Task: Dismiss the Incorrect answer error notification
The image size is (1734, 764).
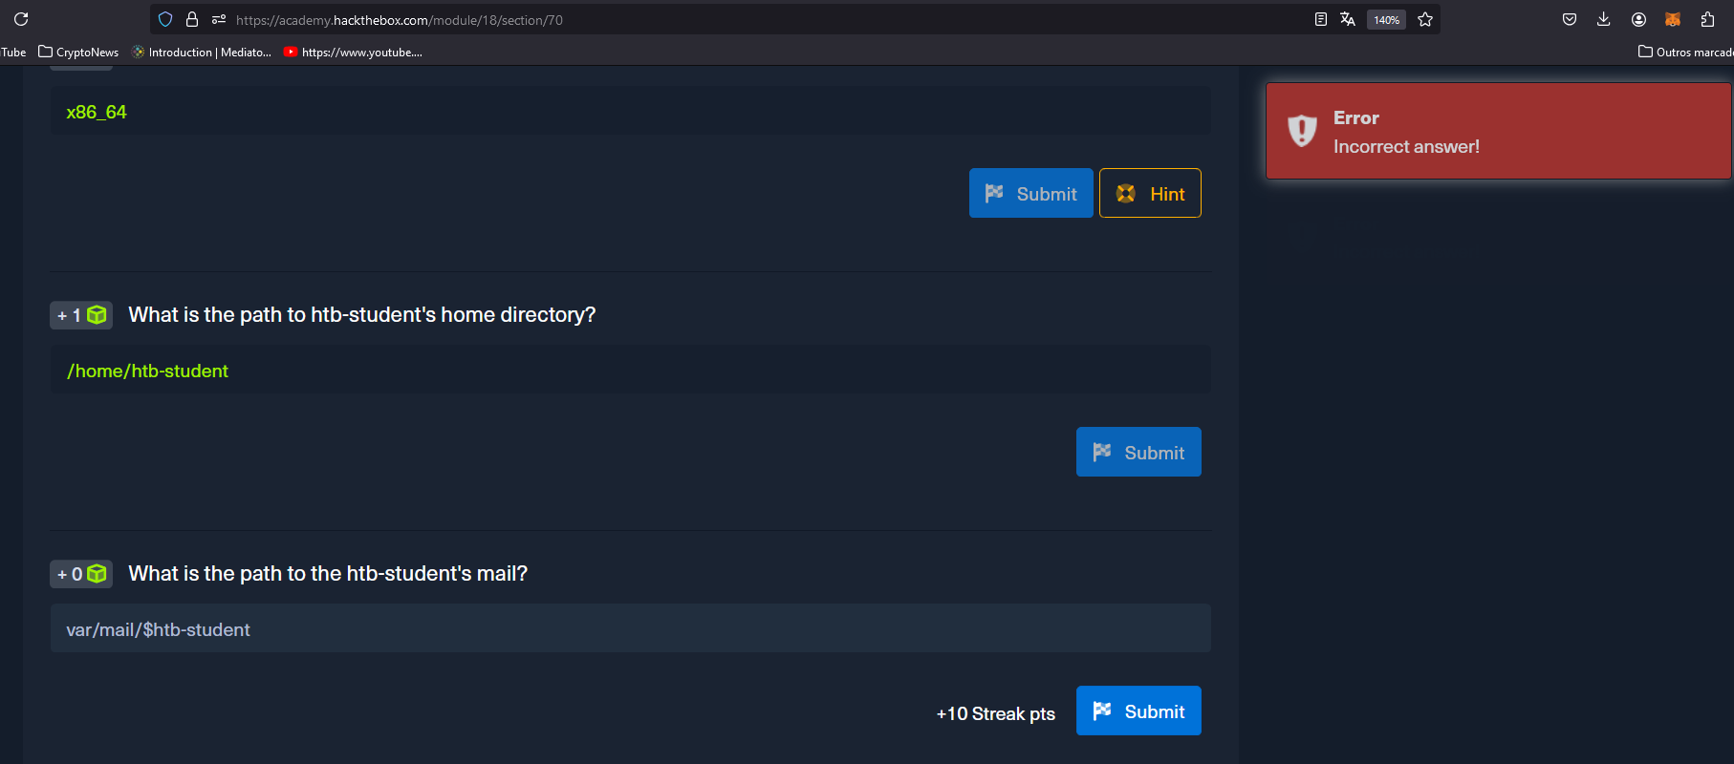Action: pyautogui.click(x=1498, y=132)
